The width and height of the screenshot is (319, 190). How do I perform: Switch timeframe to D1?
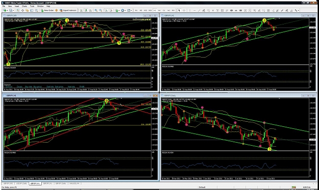pos(164,10)
